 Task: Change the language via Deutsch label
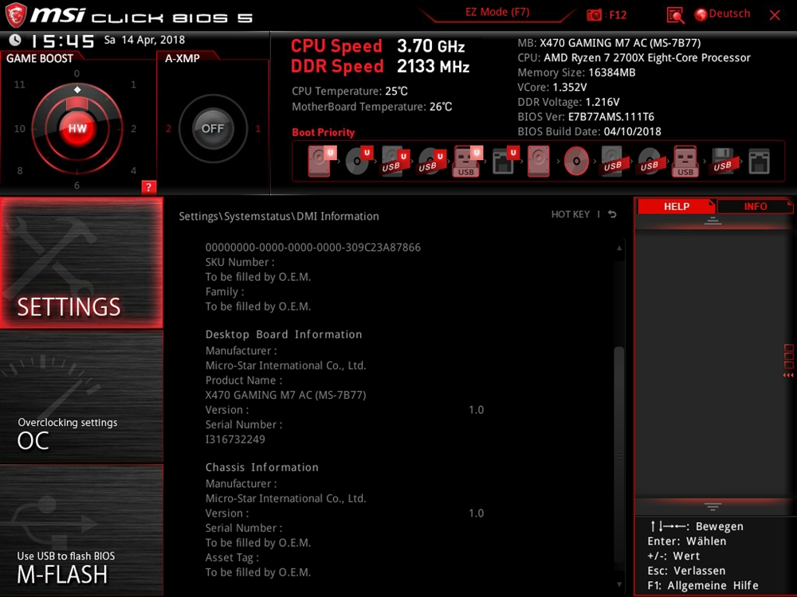(x=729, y=14)
